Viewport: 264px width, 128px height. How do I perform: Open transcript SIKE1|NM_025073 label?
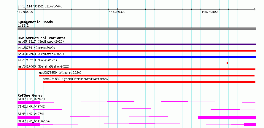(31, 99)
